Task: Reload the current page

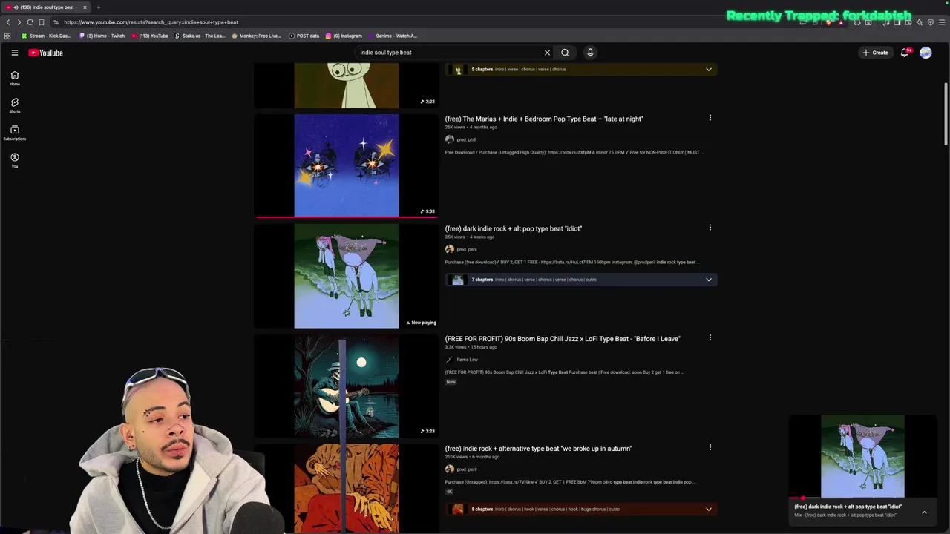Action: click(x=30, y=22)
